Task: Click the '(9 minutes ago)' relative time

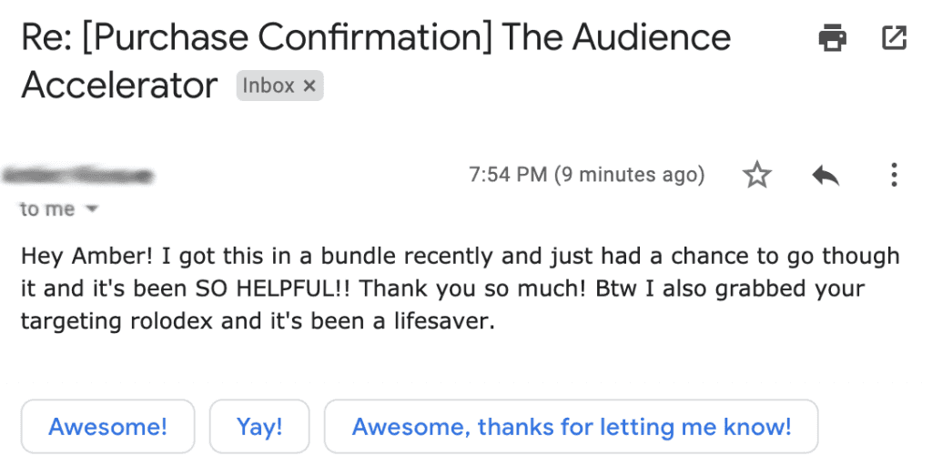Action: coord(630,175)
